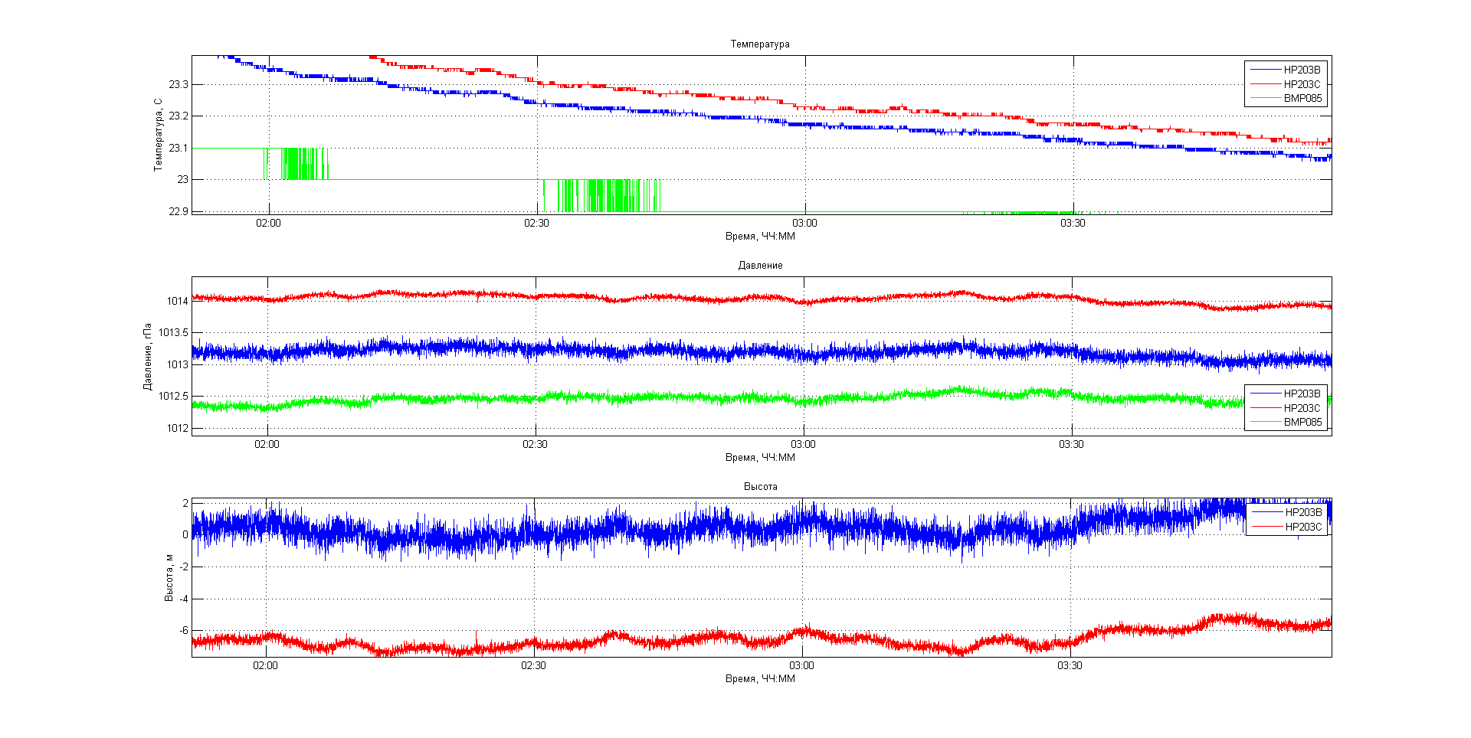Click the 03:30 time tick under Высота plot
This screenshot has width=1471, height=738.
pyautogui.click(x=1070, y=666)
